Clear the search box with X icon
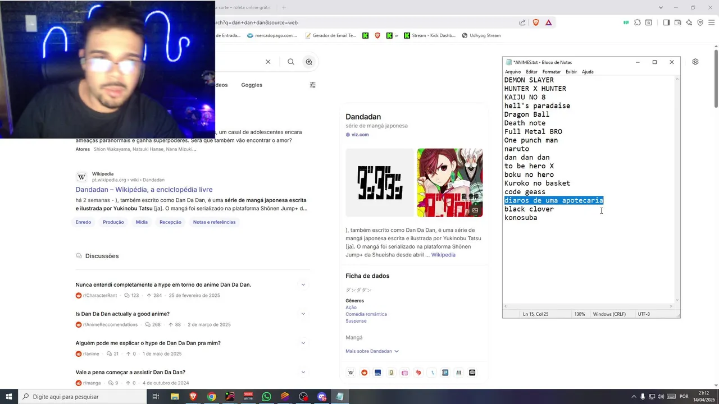 click(268, 62)
